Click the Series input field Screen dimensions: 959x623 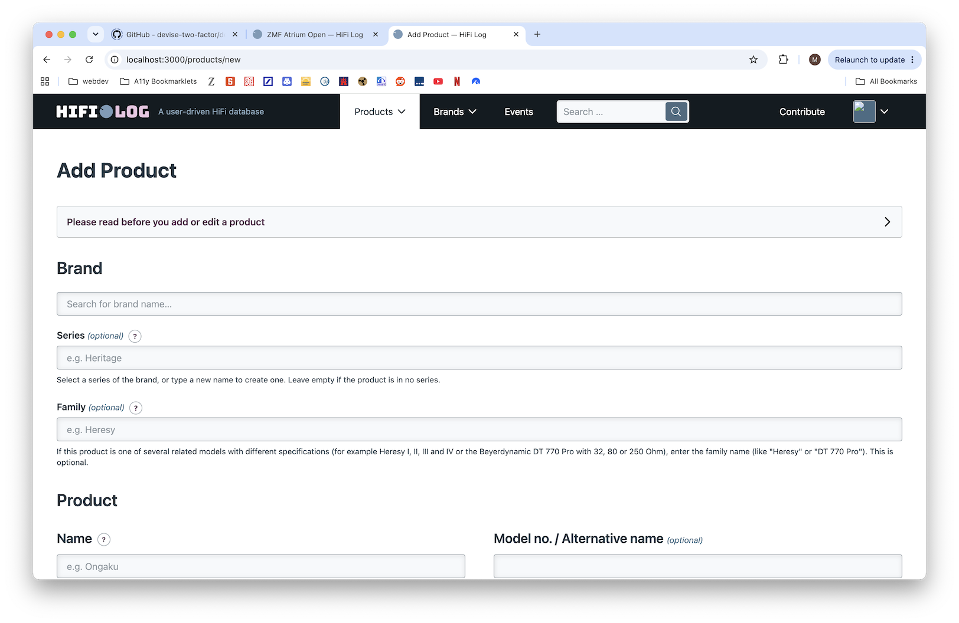coord(480,358)
